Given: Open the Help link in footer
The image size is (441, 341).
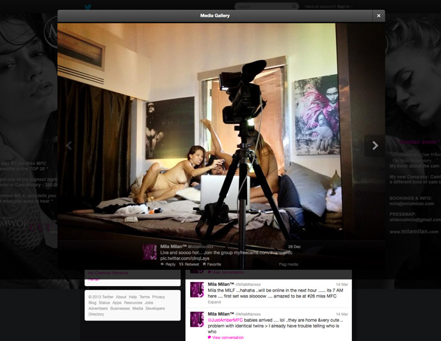Looking at the screenshot, I should point(132,297).
